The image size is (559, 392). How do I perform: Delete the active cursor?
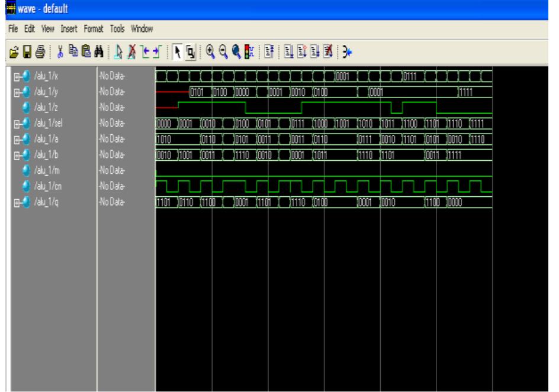coord(131,52)
